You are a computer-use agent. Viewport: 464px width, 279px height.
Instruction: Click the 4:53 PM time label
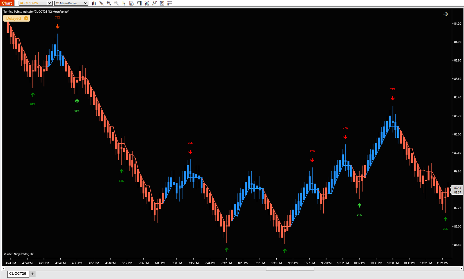pos(94,263)
